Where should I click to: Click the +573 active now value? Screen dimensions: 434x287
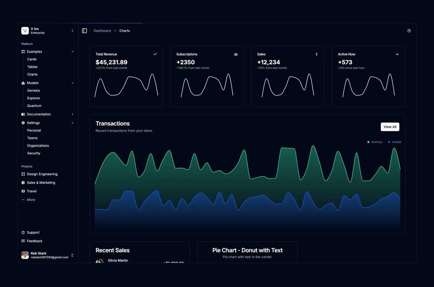coord(345,62)
